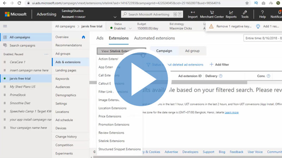Open the View: Sitelink Extensions dropdown
282x158 pixels.
(x=121, y=51)
